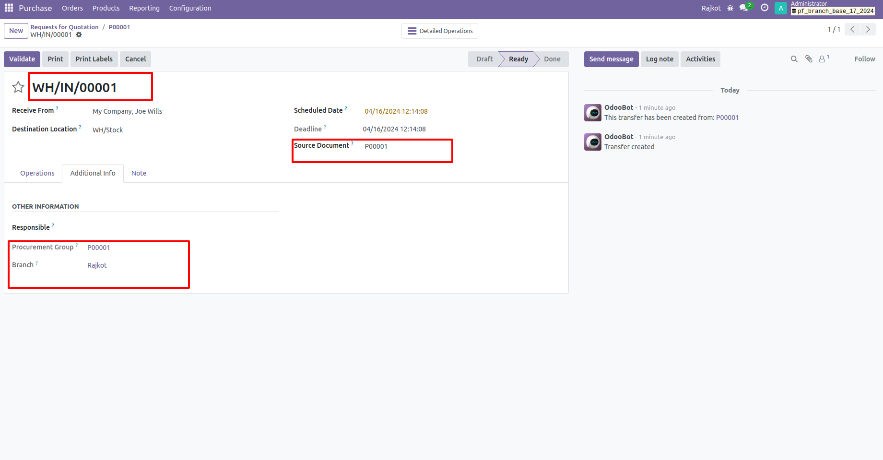Switch to the Operations tab
The image size is (883, 460).
pos(37,173)
